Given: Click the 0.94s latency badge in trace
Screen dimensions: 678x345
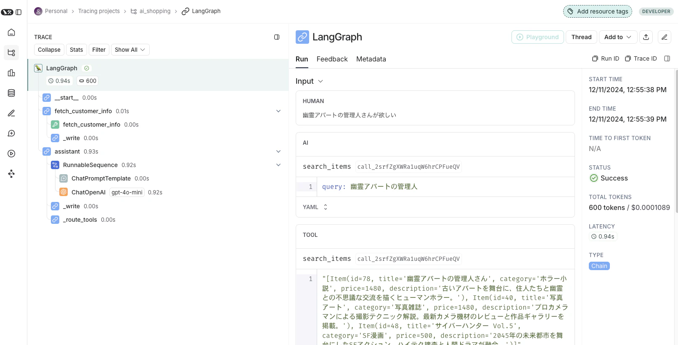Looking at the screenshot, I should [59, 81].
